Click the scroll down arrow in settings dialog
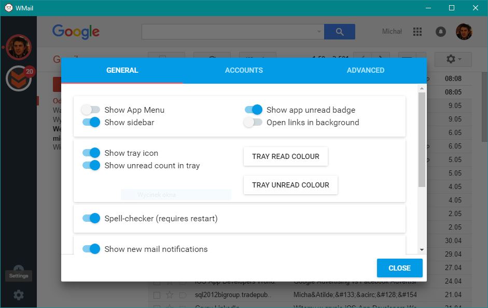The width and height of the screenshot is (488, 308). 422,250
